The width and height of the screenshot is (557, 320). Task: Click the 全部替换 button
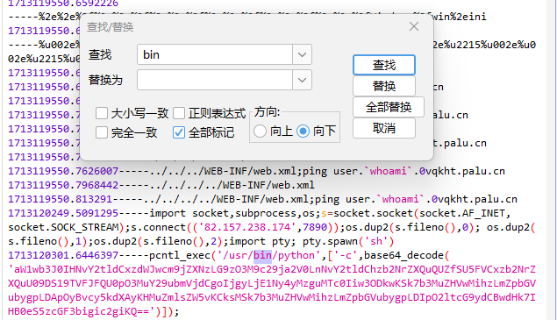[389, 107]
